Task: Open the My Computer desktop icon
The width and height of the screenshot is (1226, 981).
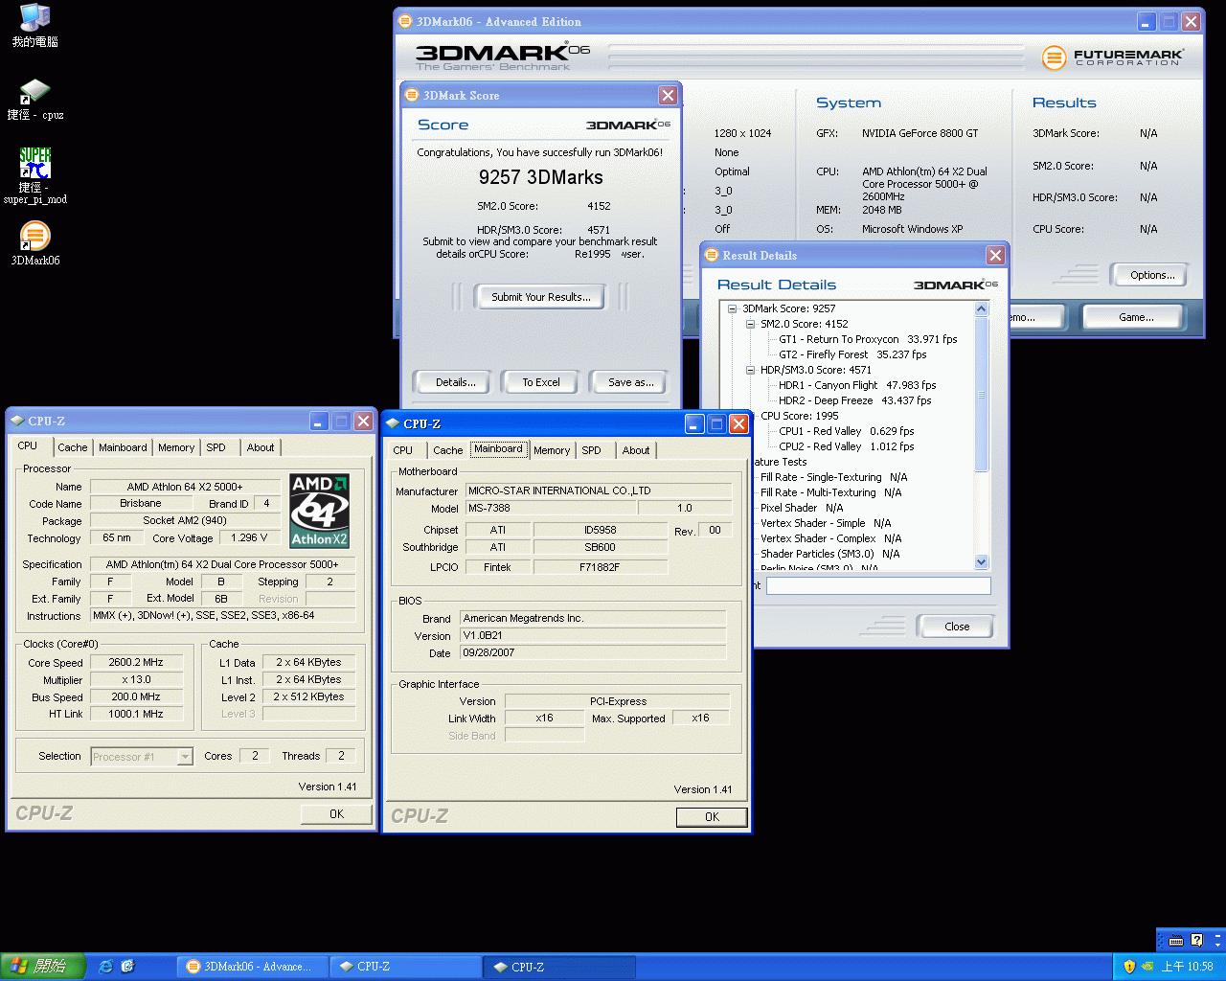Action: coord(34,26)
